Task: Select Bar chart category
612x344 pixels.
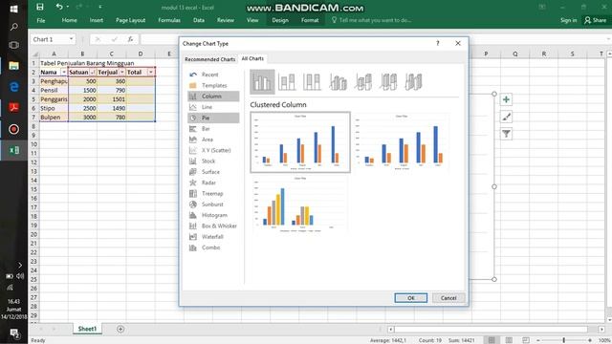Action: click(x=213, y=129)
